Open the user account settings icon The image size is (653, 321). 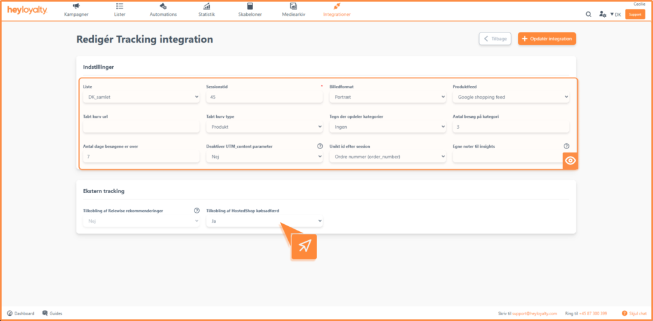pyautogui.click(x=602, y=14)
